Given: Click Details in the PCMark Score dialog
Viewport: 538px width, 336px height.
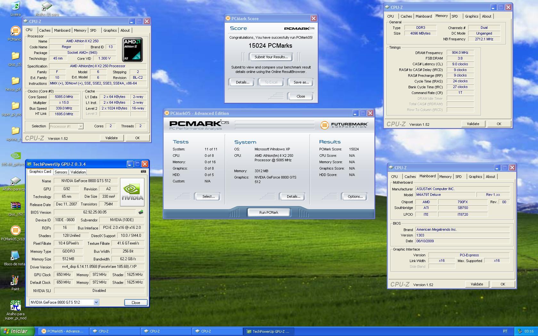Looking at the screenshot, I should [242, 82].
